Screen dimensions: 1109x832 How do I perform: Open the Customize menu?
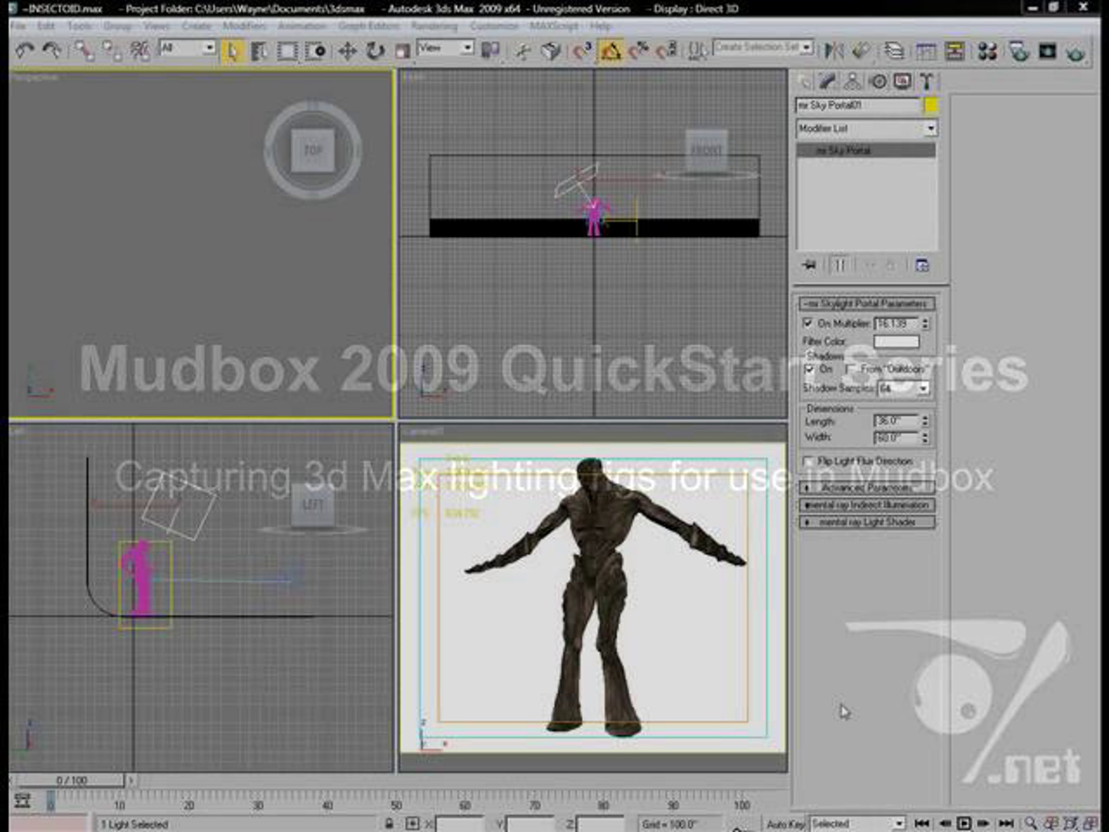pos(494,26)
